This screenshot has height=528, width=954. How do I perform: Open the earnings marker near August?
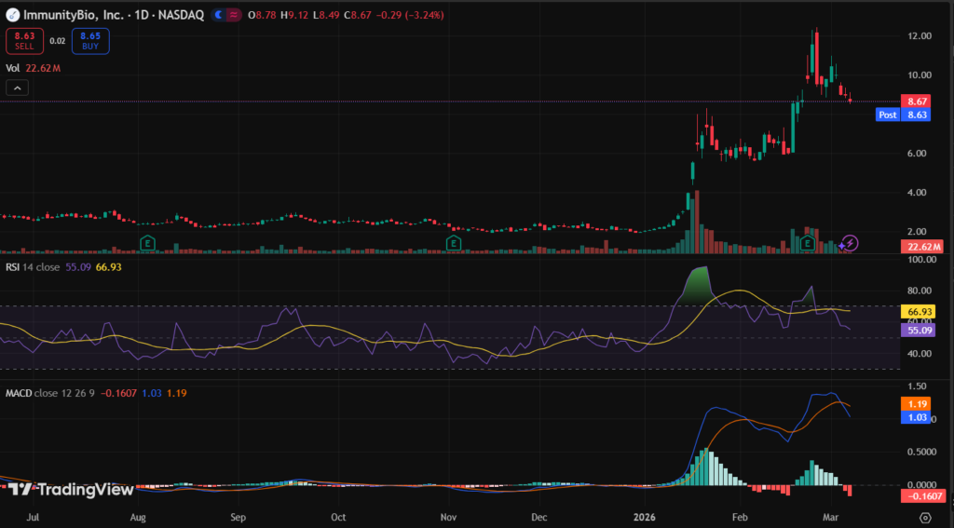click(147, 243)
